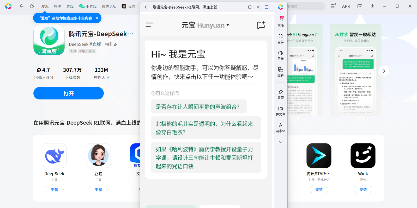Start a new chat in 元宝
Screen dimensions: 417x208
(x=261, y=25)
